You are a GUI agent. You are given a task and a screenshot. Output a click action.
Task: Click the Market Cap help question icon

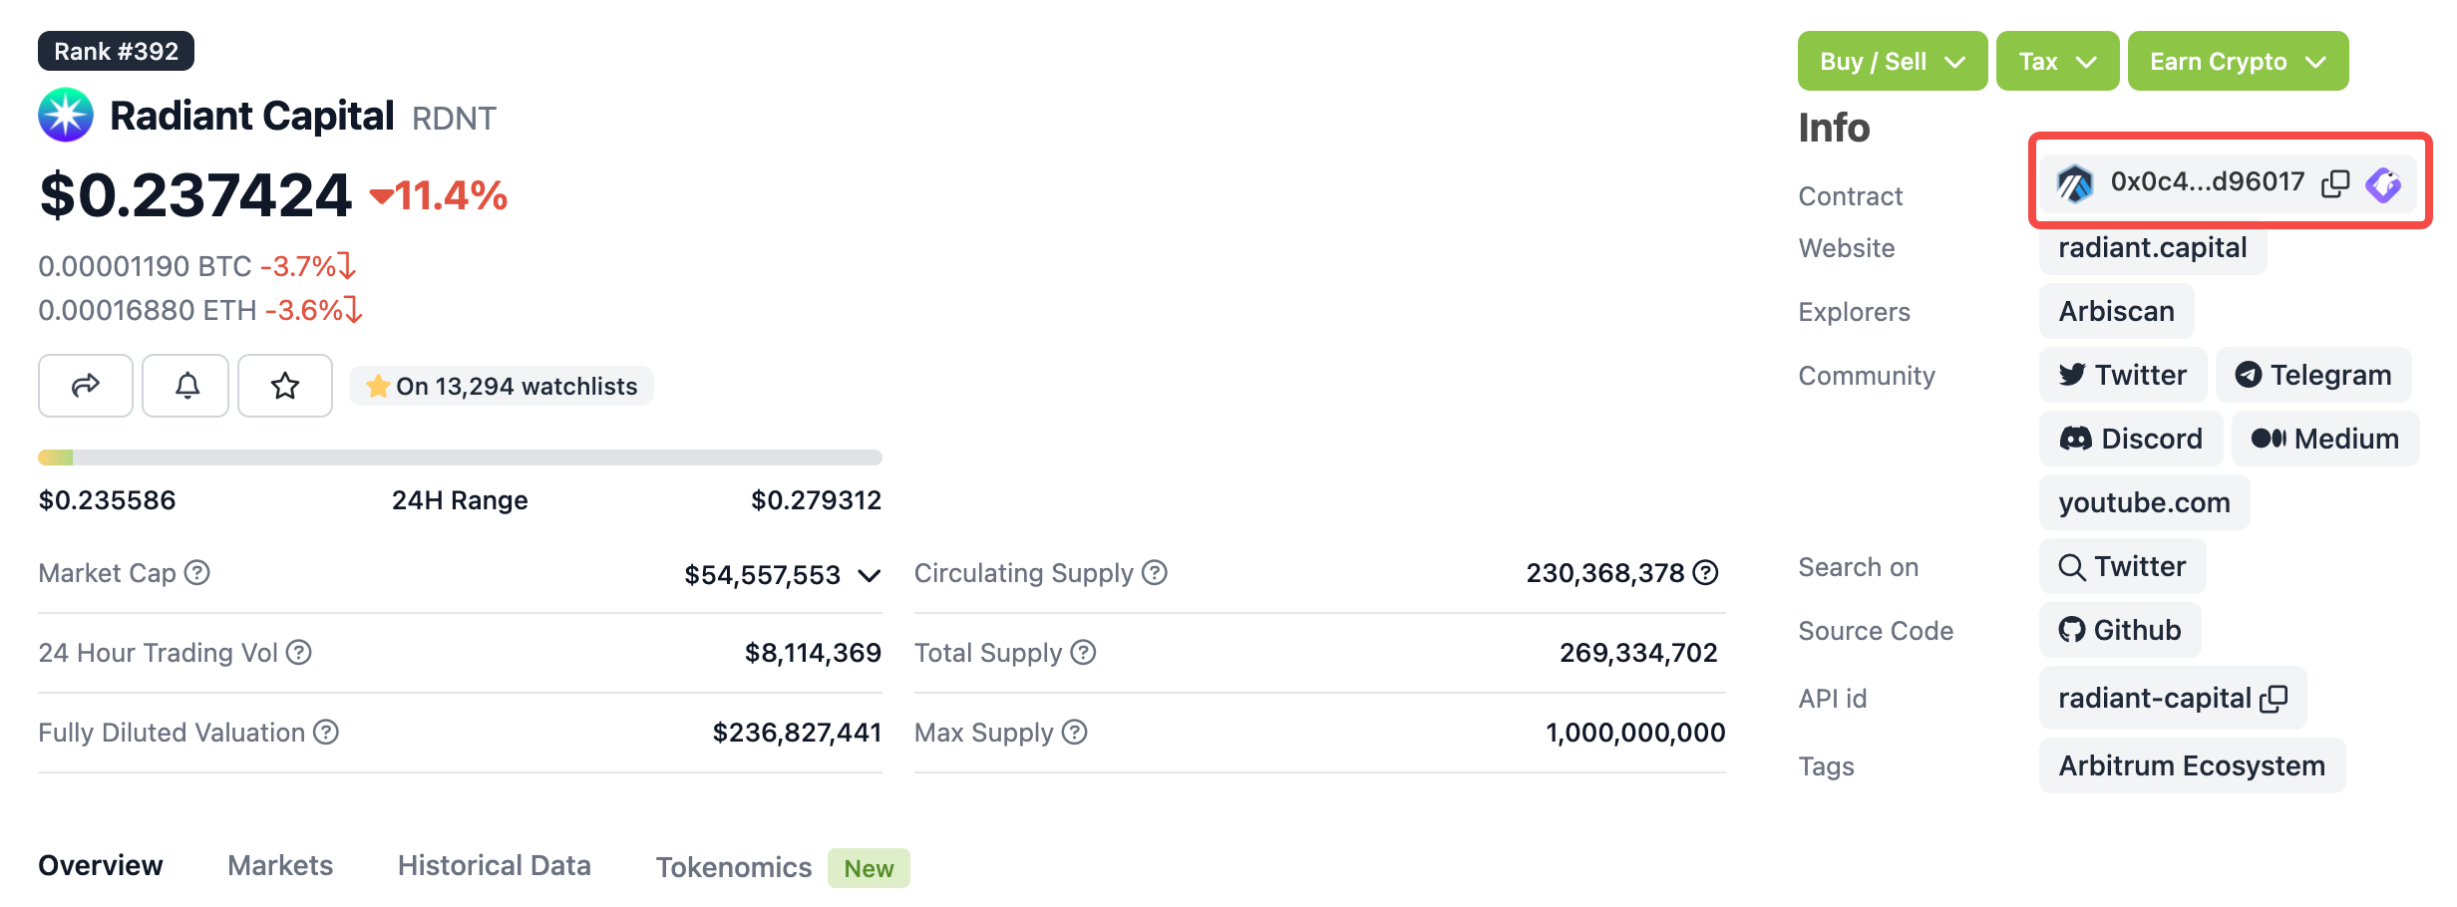pos(197,573)
